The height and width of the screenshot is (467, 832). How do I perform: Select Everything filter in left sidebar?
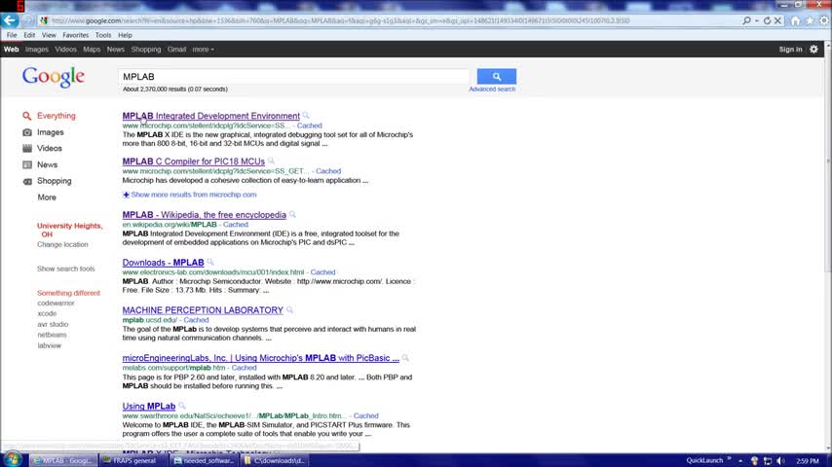(56, 116)
